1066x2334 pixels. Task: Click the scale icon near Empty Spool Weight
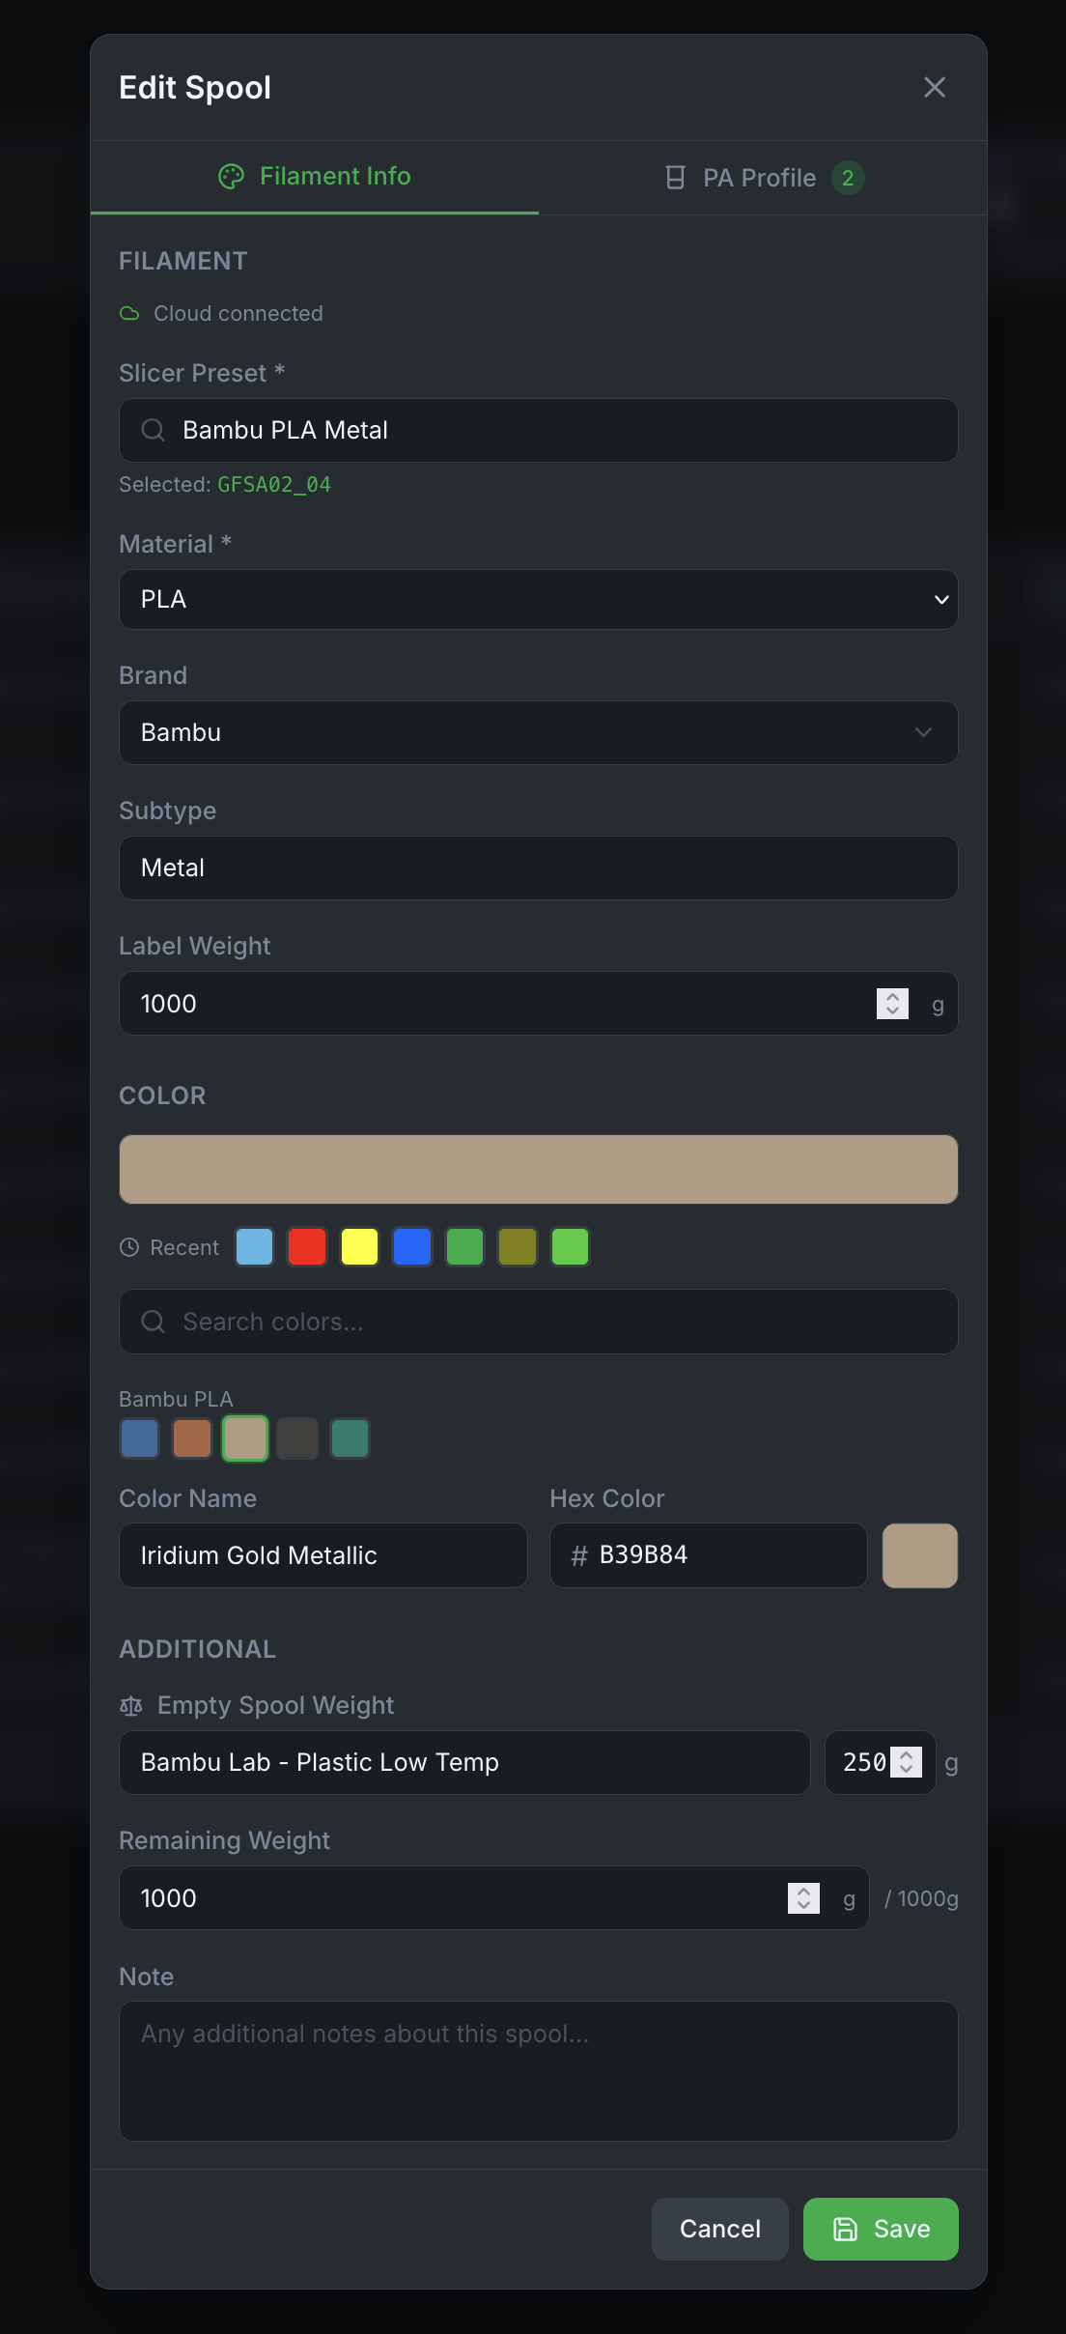pyautogui.click(x=130, y=1705)
